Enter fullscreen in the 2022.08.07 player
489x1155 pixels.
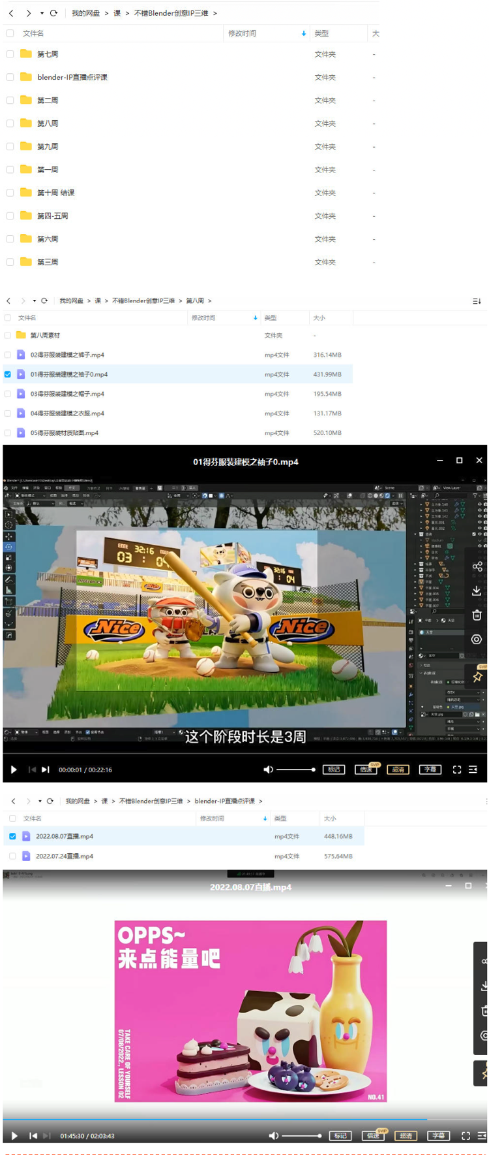(x=466, y=1136)
